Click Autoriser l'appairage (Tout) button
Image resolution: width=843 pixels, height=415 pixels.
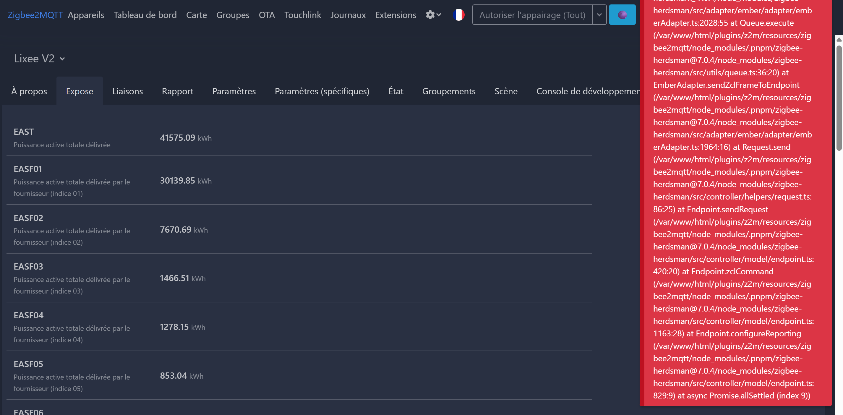pyautogui.click(x=532, y=15)
